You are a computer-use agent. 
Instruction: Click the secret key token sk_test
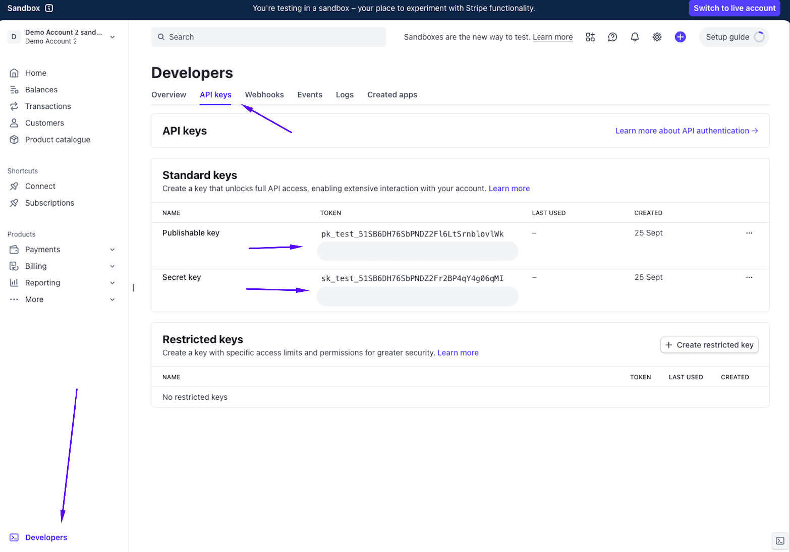coord(412,278)
